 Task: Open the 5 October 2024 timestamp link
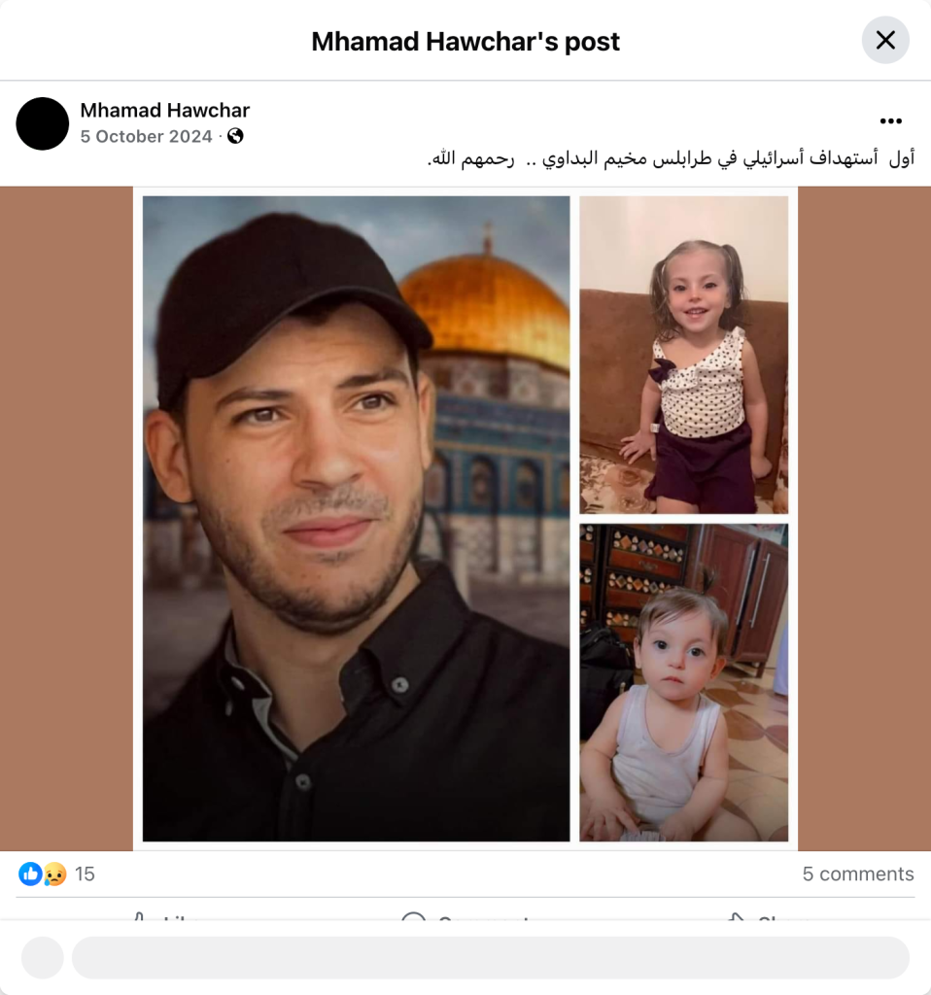[146, 136]
